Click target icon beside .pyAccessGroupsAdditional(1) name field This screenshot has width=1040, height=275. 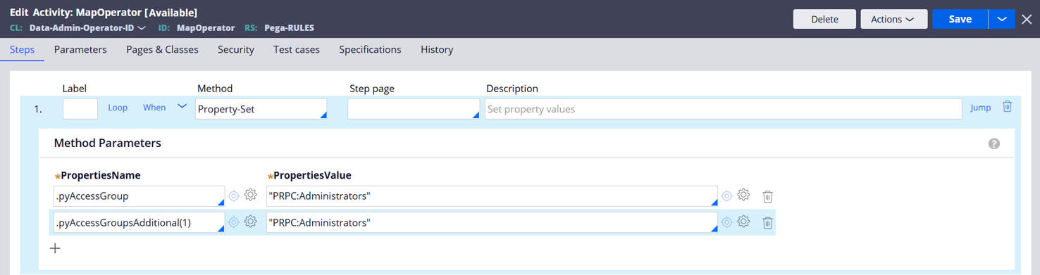(x=234, y=223)
